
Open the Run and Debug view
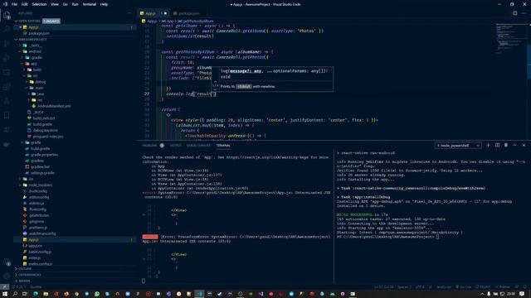click(x=7, y=58)
